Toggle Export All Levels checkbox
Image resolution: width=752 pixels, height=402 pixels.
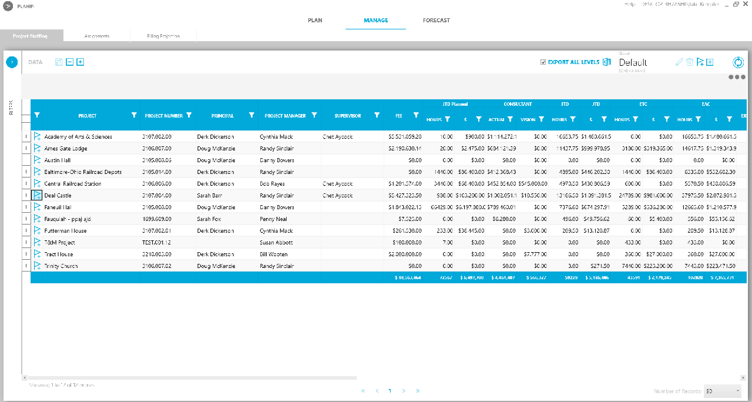point(543,62)
